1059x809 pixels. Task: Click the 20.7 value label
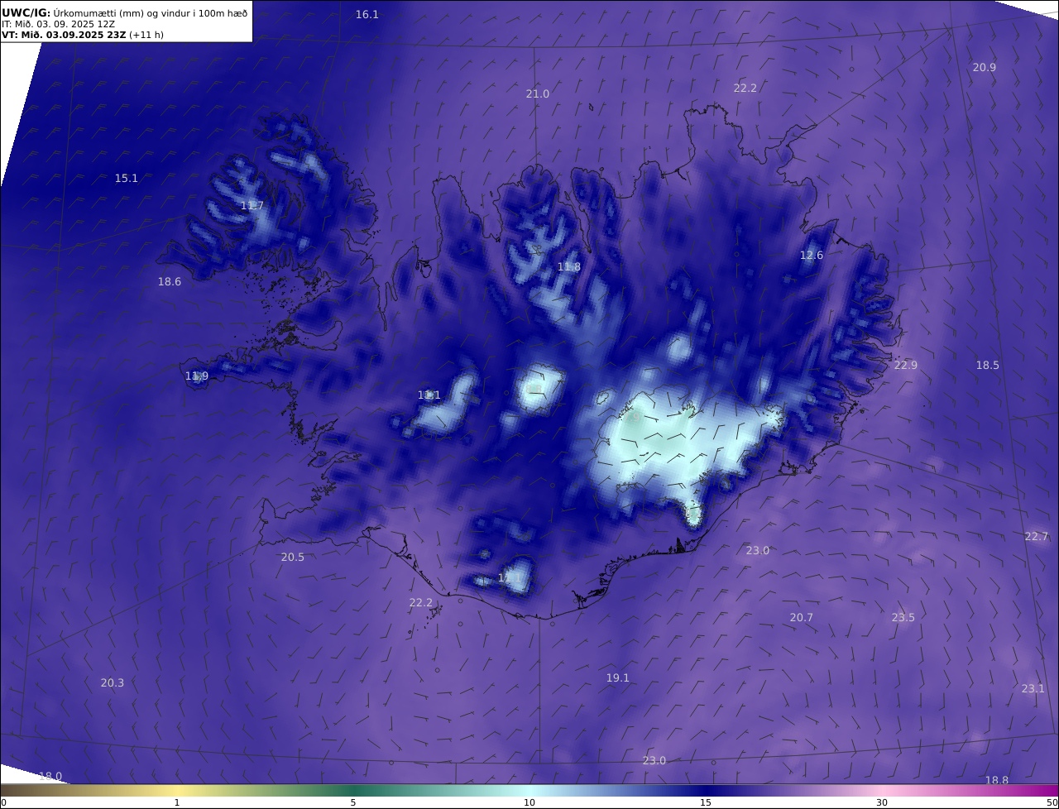pos(802,618)
